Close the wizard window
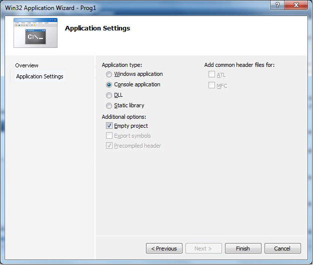 click(296, 5)
